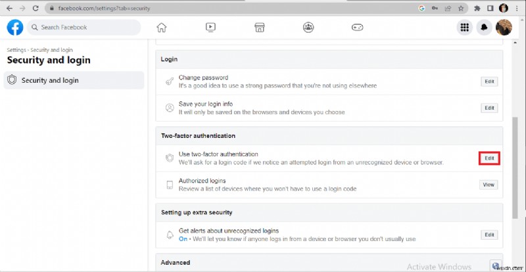Open Facebook Groups

coord(308,28)
